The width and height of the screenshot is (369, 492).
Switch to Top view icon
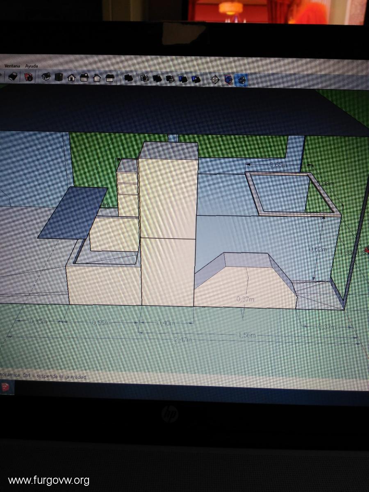(x=59, y=77)
